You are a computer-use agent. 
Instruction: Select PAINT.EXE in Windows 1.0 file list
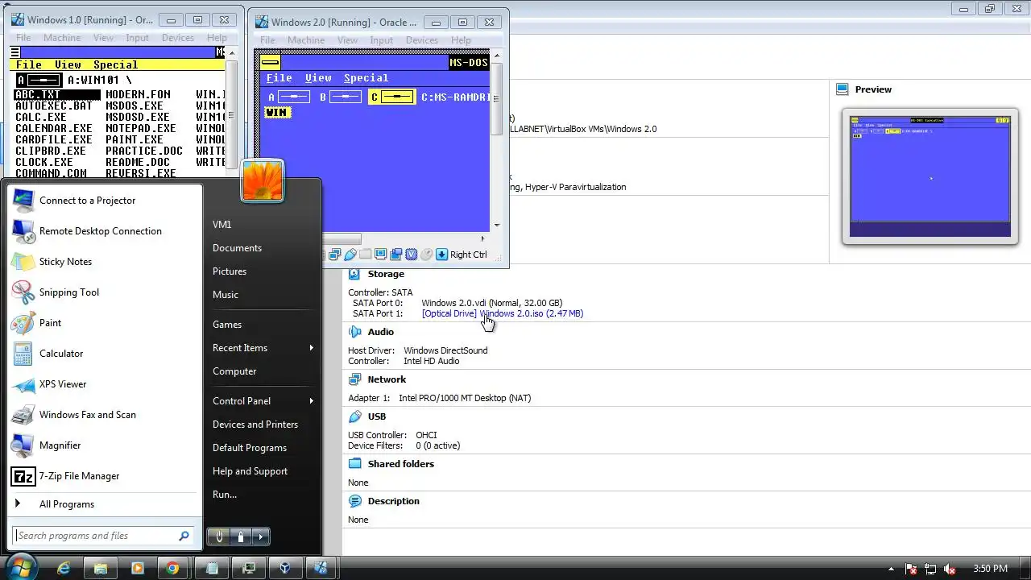(x=135, y=139)
